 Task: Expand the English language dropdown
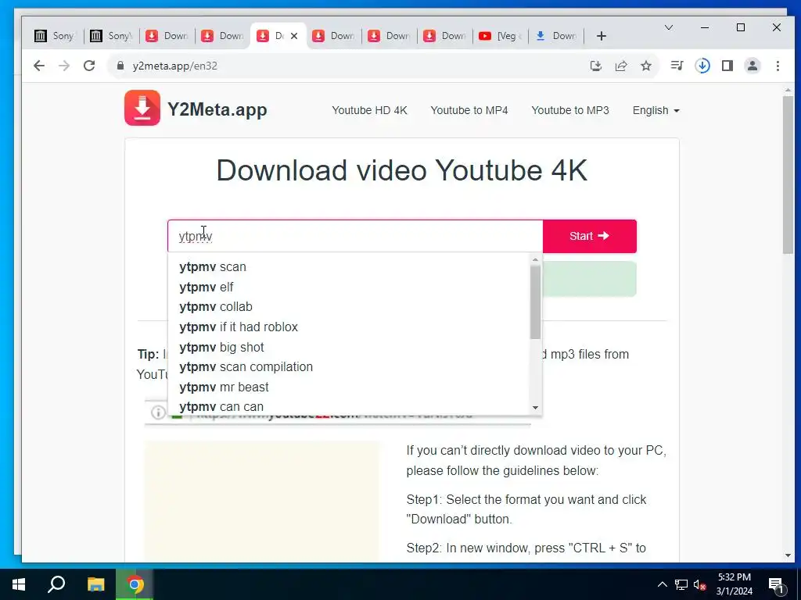click(x=656, y=110)
